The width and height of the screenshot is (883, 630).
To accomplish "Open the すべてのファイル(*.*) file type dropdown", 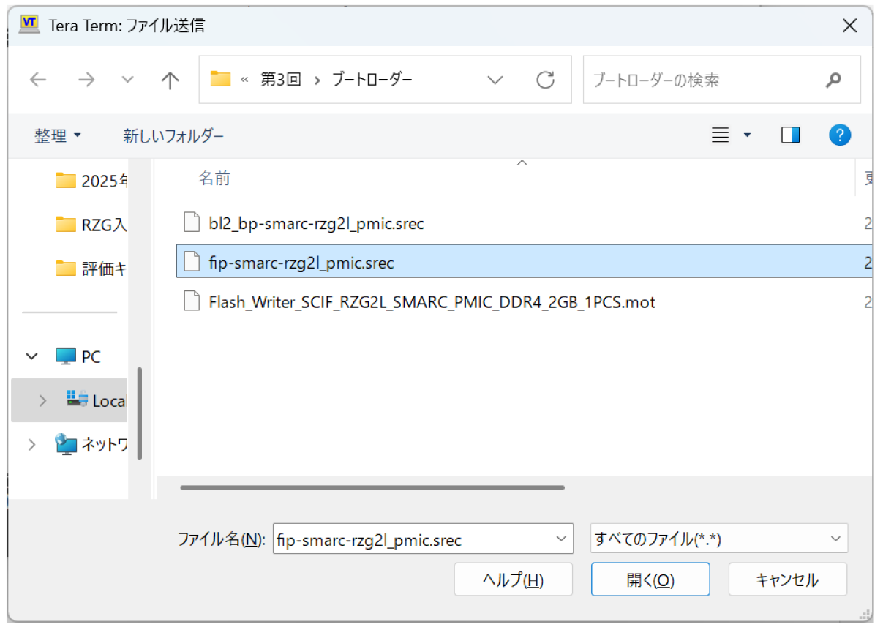I will 719,539.
